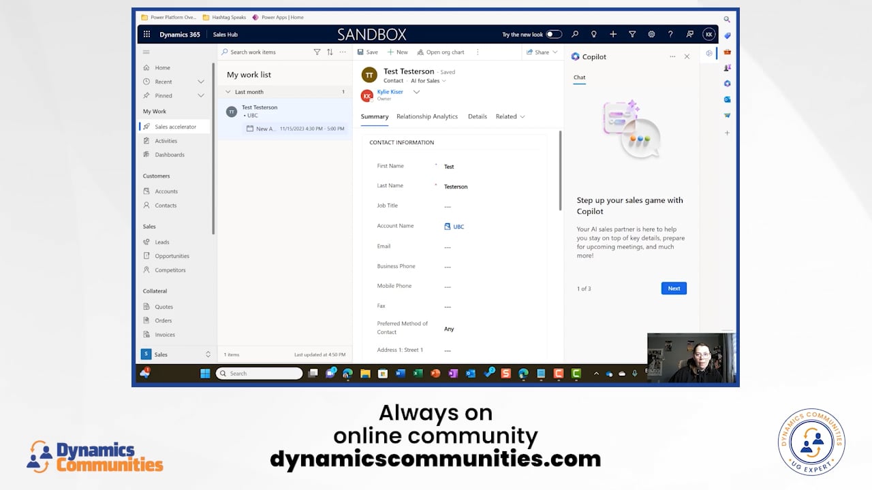
Task: Expand the Pinned menu chevron
Action: (201, 95)
